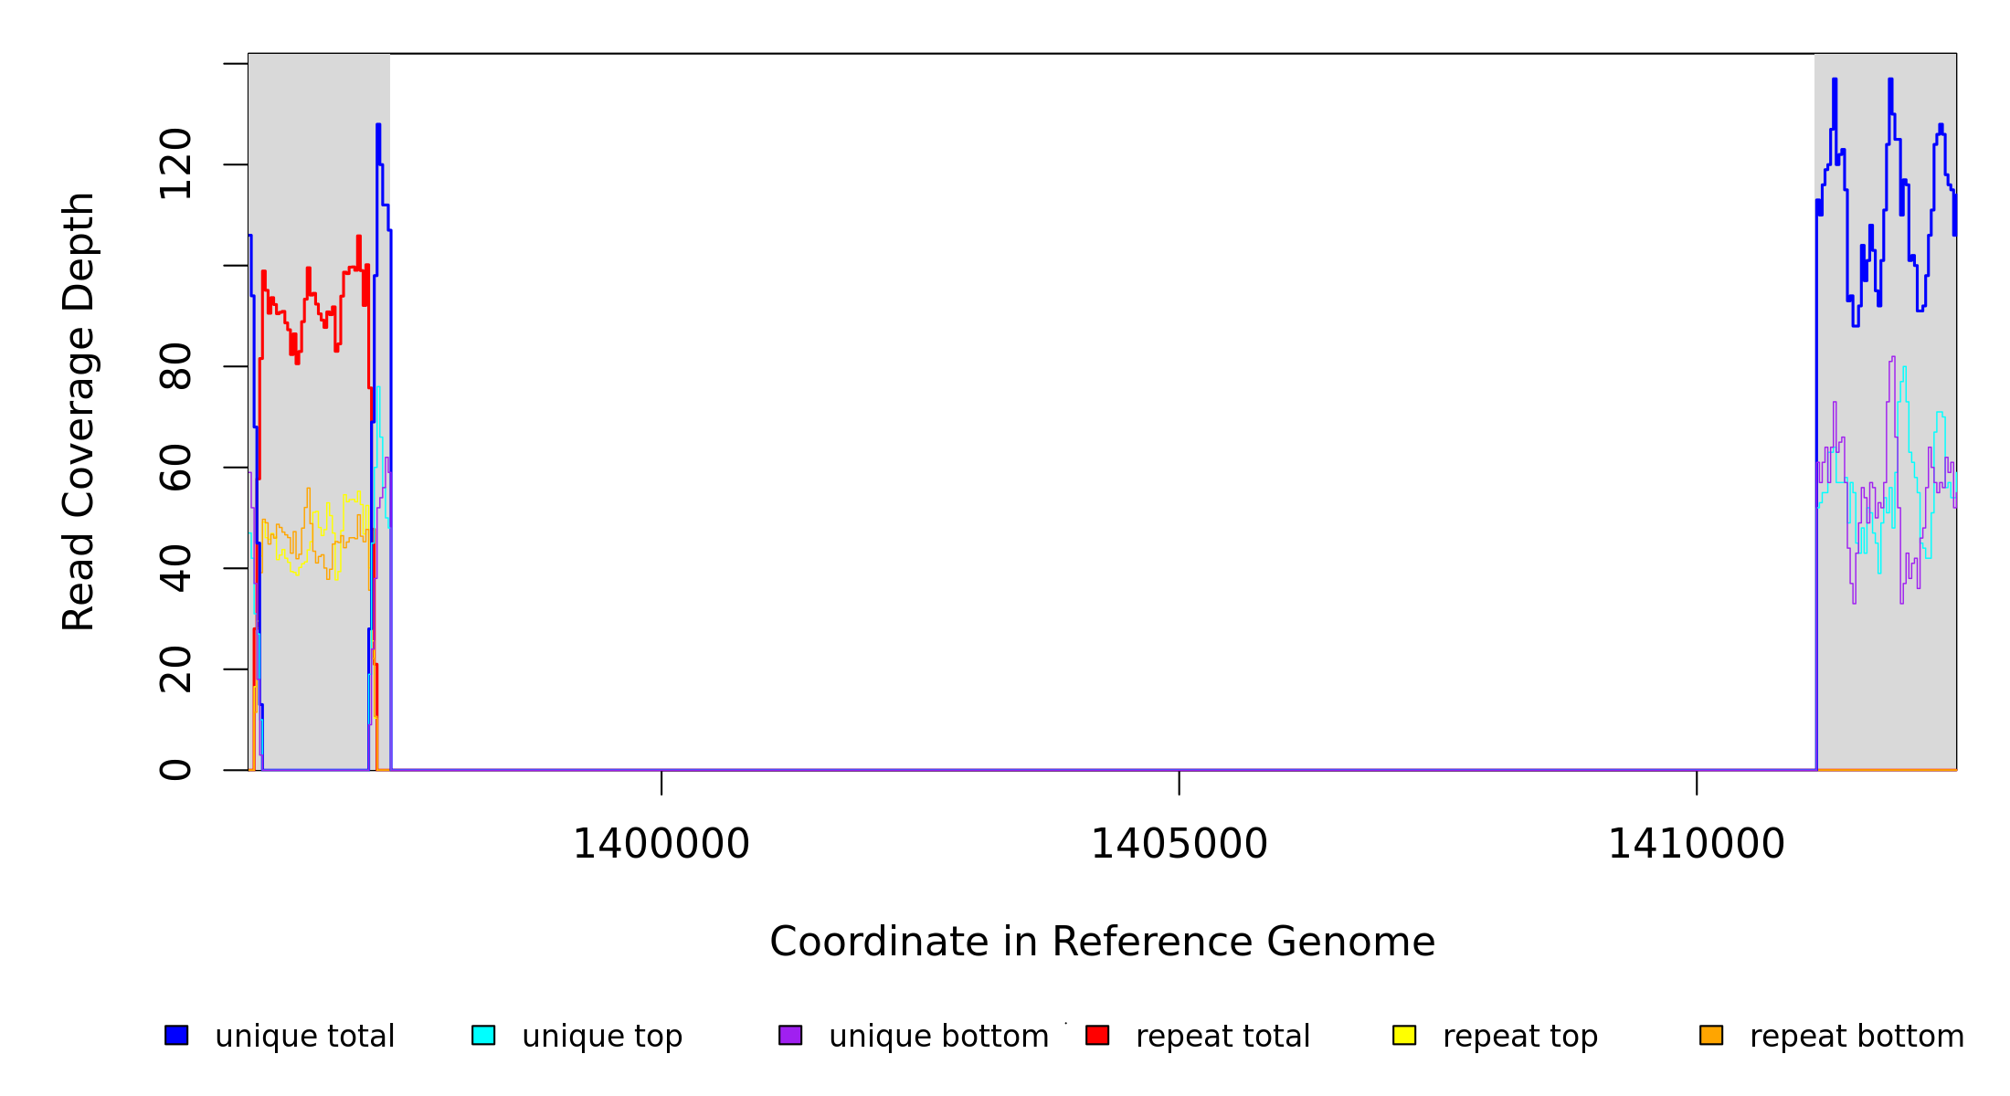Image resolution: width=2010 pixels, height=1096 pixels.
Task: Click the 120 y-axis tick label
Action: [x=175, y=164]
